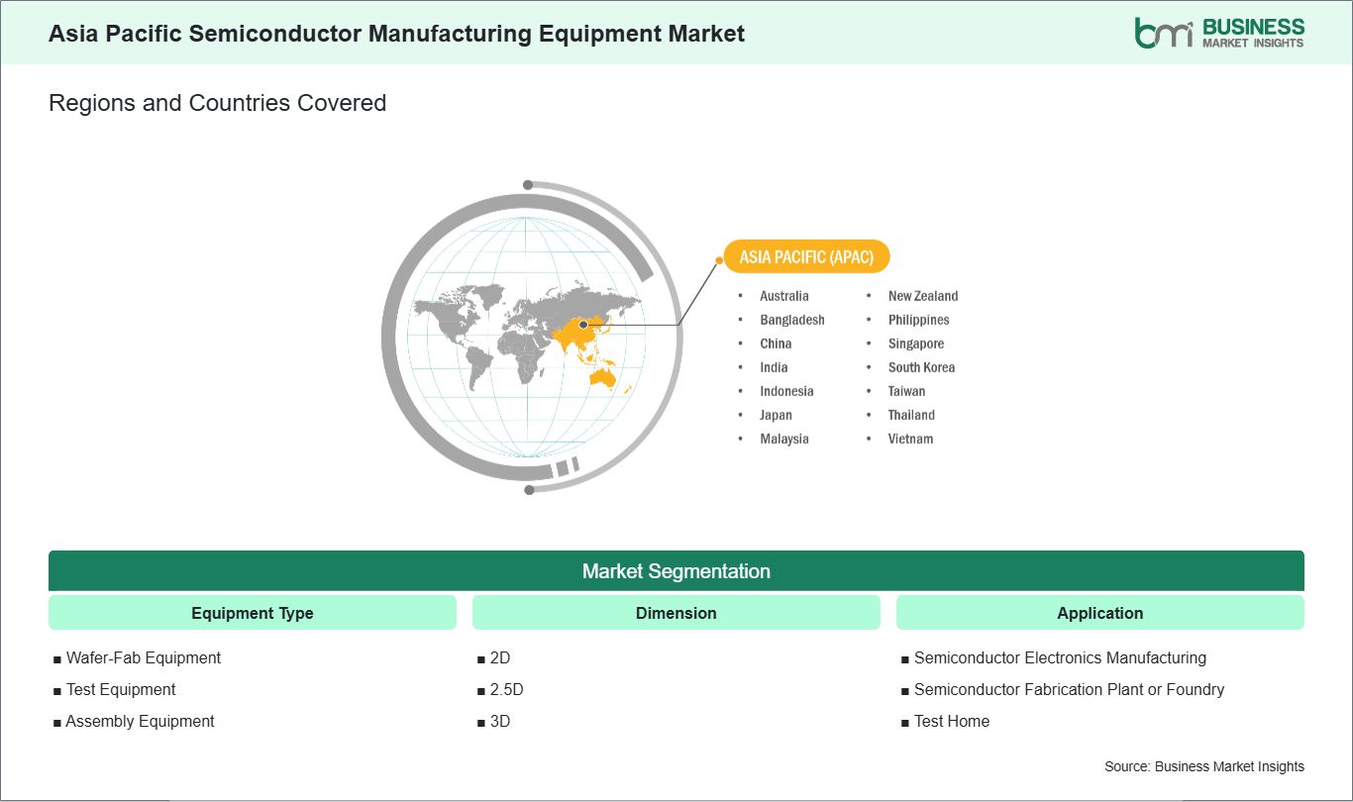Click Bangladesh in the country list
1353x802 pixels.
click(791, 320)
